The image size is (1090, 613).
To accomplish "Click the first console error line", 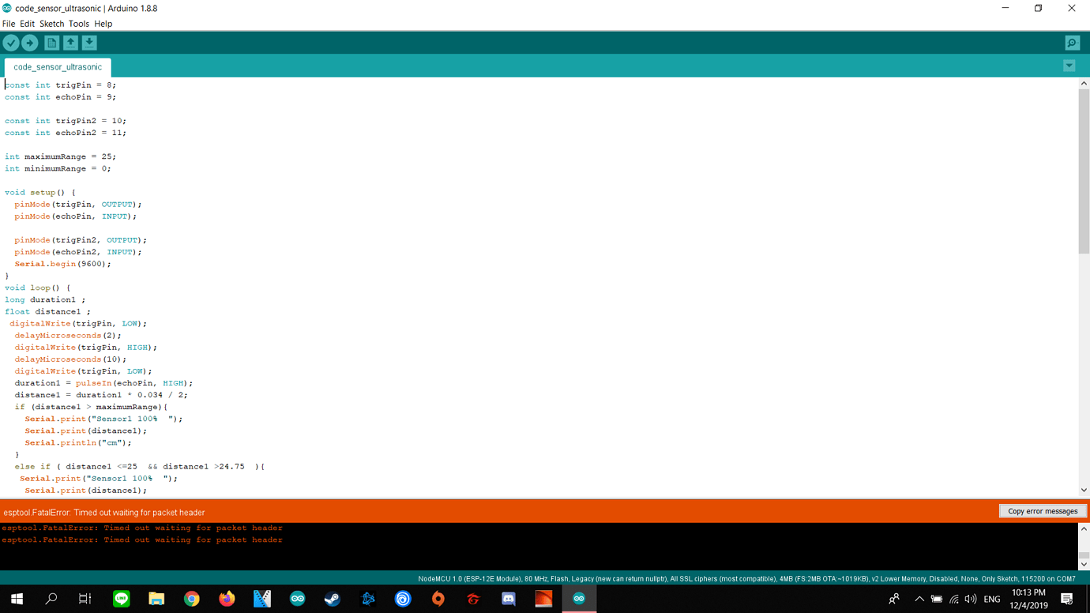I will [142, 528].
